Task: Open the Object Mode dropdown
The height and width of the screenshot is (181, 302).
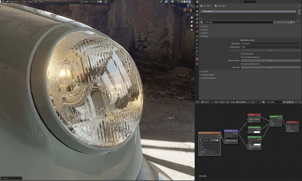Action: [x=14, y=2]
